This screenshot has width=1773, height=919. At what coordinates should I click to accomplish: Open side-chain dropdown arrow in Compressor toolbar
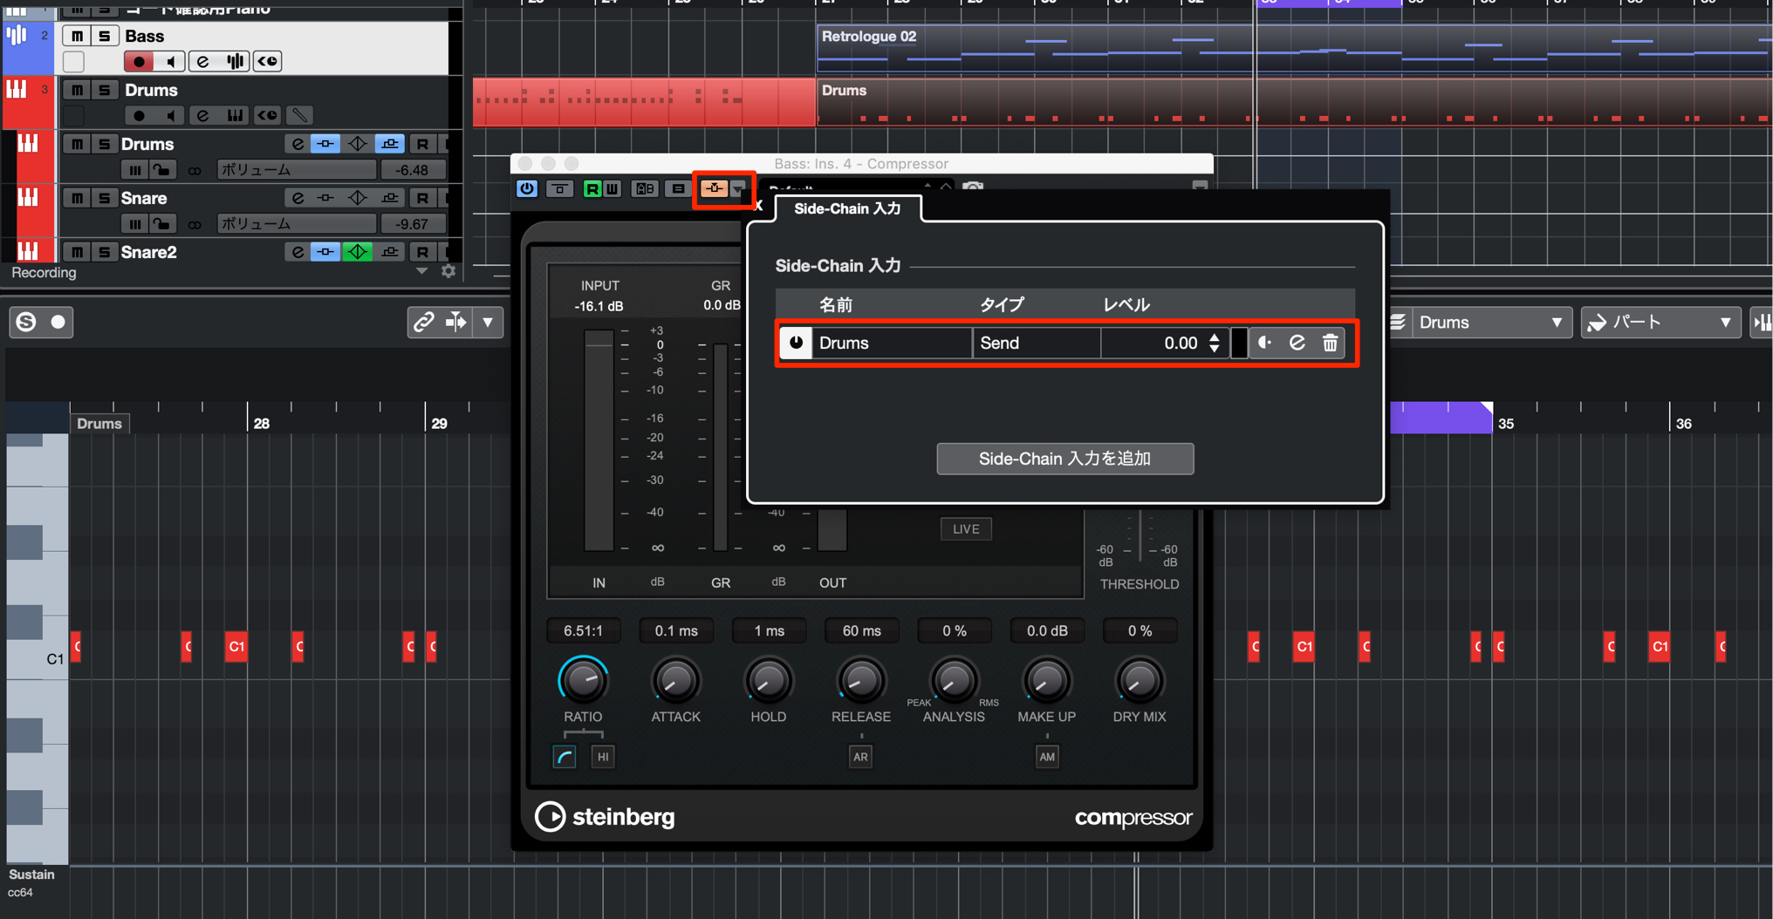click(739, 189)
